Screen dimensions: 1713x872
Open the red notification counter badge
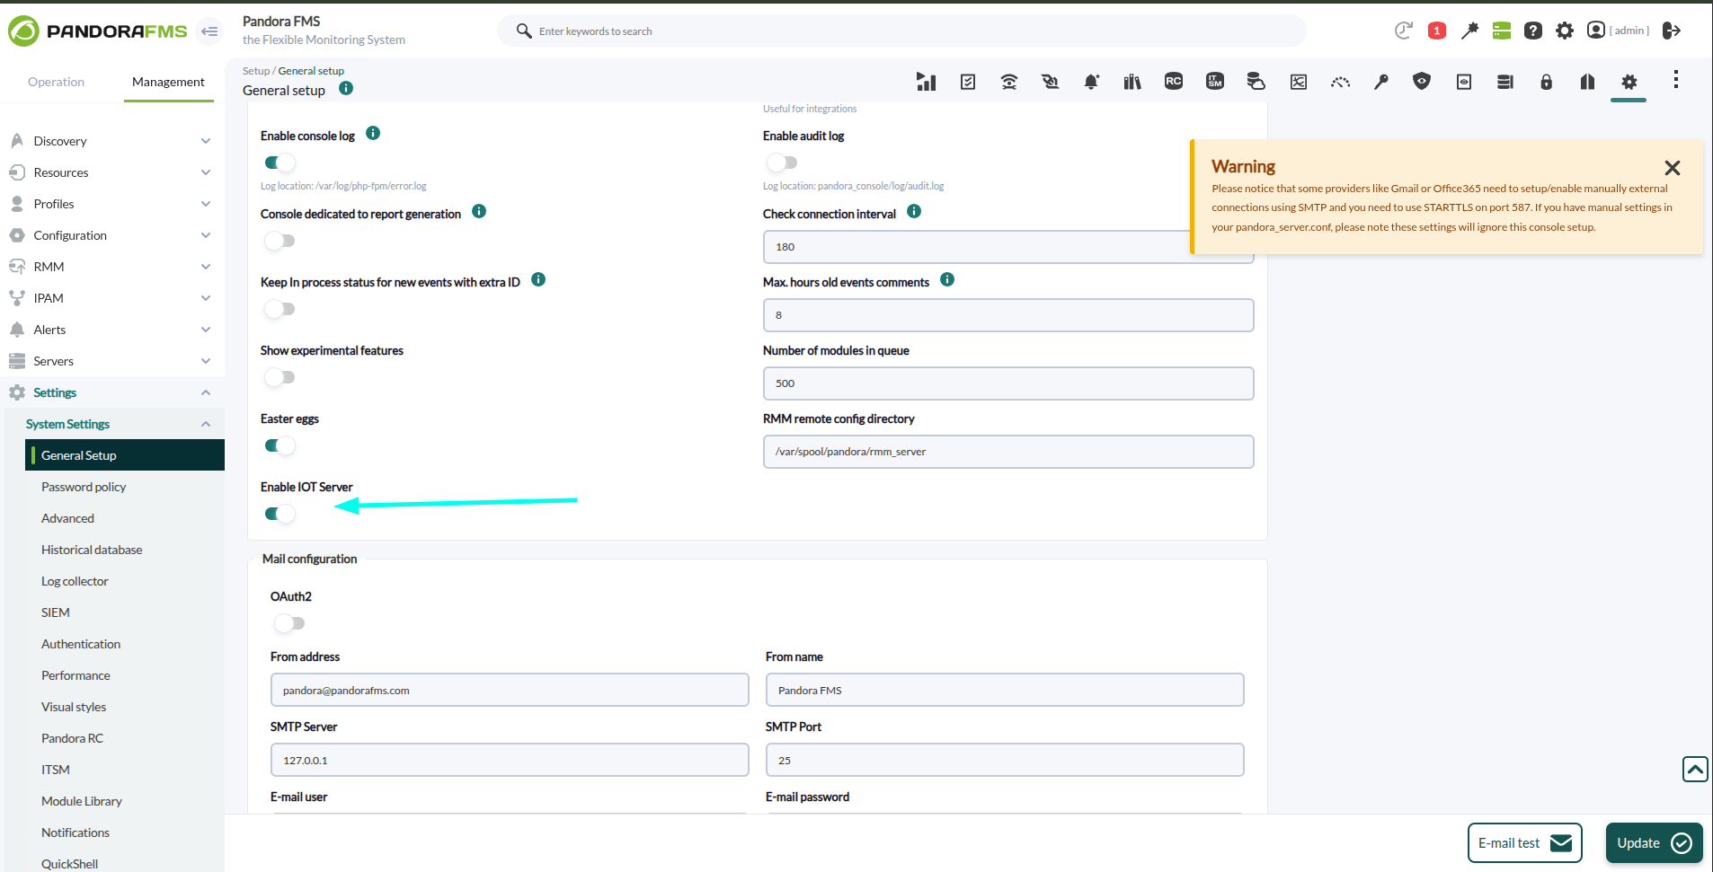[x=1437, y=31]
